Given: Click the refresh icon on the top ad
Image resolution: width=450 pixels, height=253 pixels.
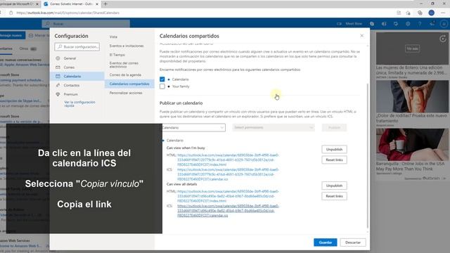Looking at the screenshot, I should [x=443, y=39].
